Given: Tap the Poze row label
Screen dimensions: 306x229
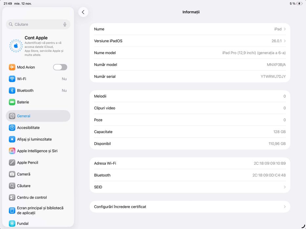Looking at the screenshot, I should (98, 120).
